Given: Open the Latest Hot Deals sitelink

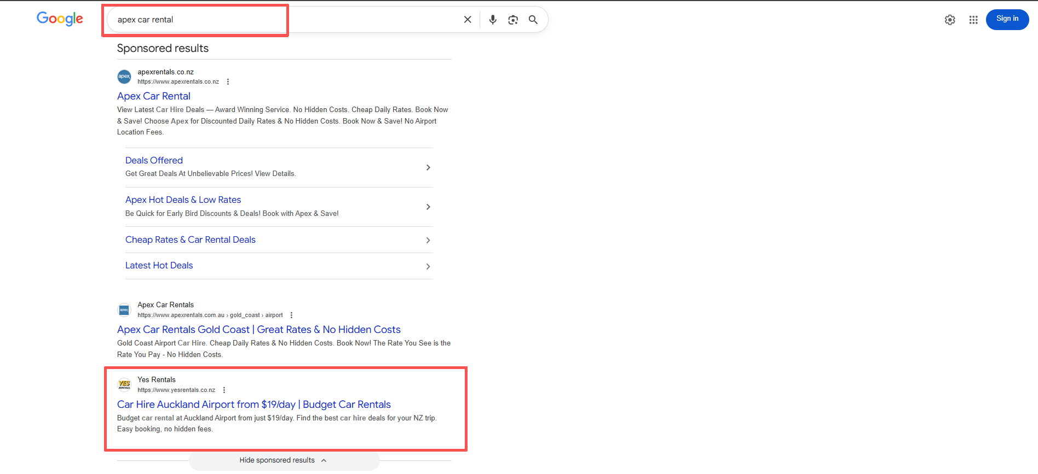Looking at the screenshot, I should [159, 265].
